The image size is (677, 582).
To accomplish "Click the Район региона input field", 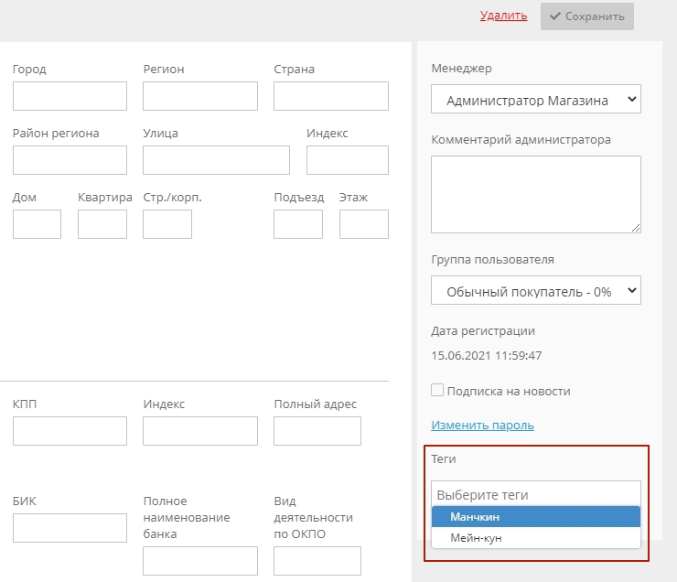I will point(70,160).
